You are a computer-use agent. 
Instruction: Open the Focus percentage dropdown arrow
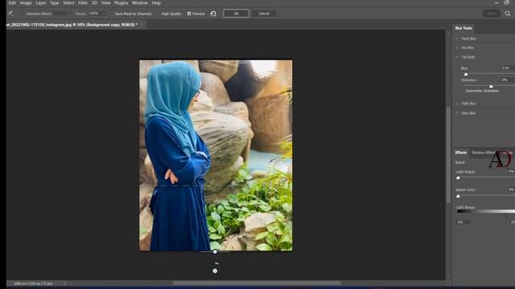pos(104,14)
